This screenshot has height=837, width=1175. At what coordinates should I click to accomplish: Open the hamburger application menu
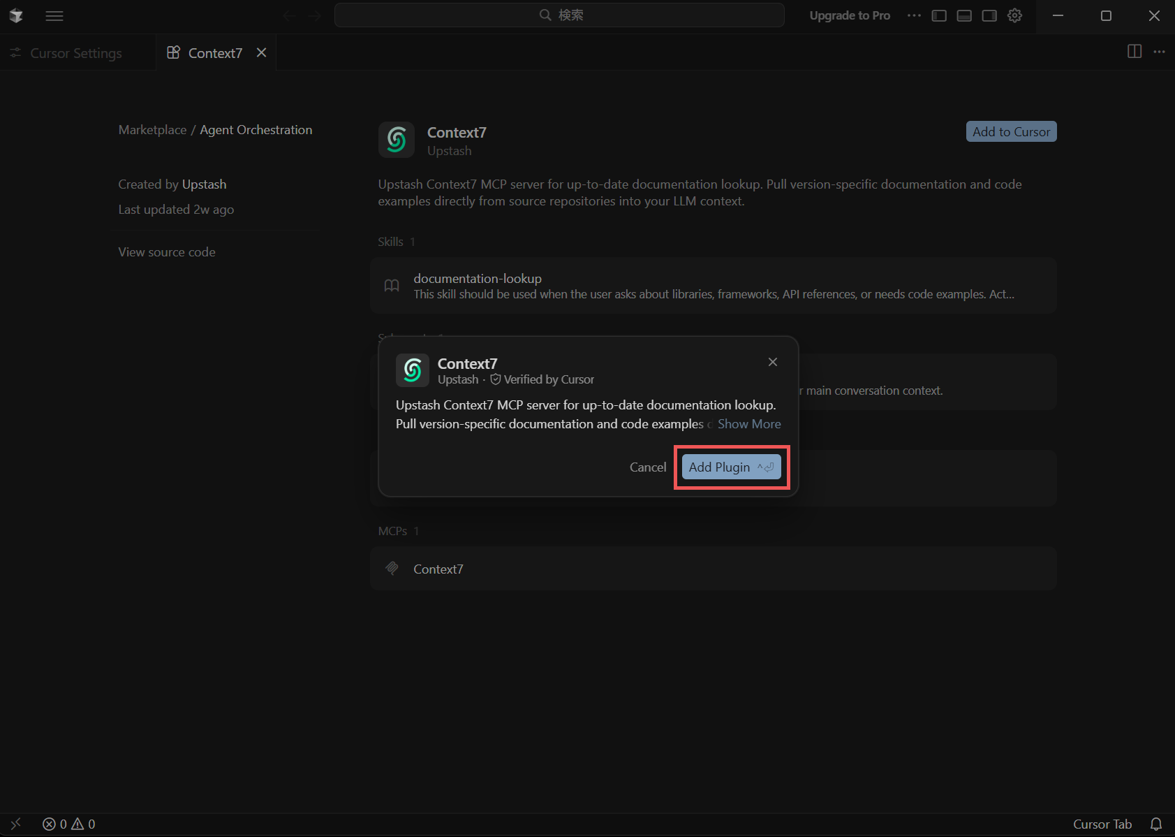click(x=54, y=15)
